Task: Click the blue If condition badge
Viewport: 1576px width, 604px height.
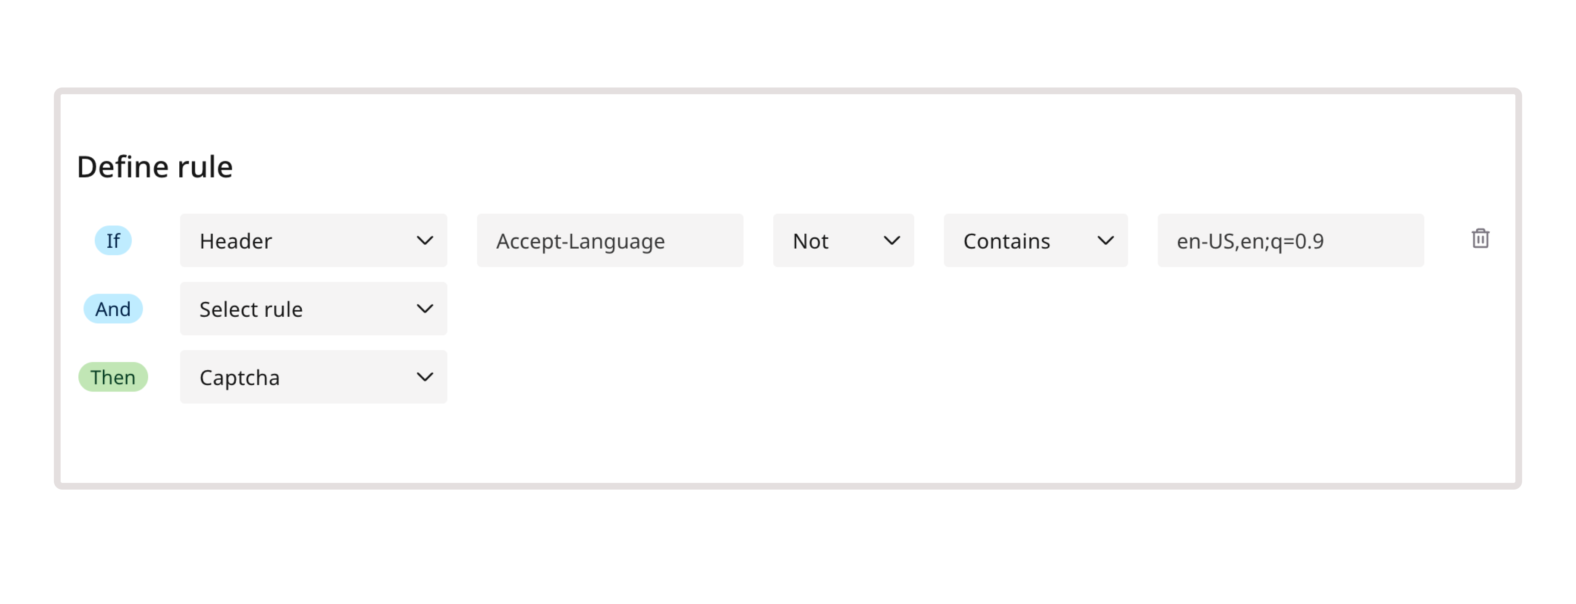Action: pyautogui.click(x=113, y=241)
